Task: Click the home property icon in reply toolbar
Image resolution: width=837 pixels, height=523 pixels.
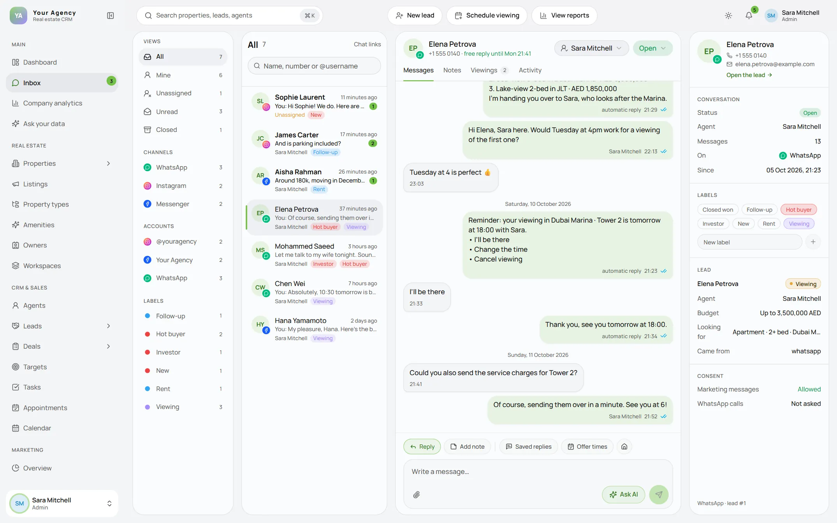Action: (x=624, y=446)
